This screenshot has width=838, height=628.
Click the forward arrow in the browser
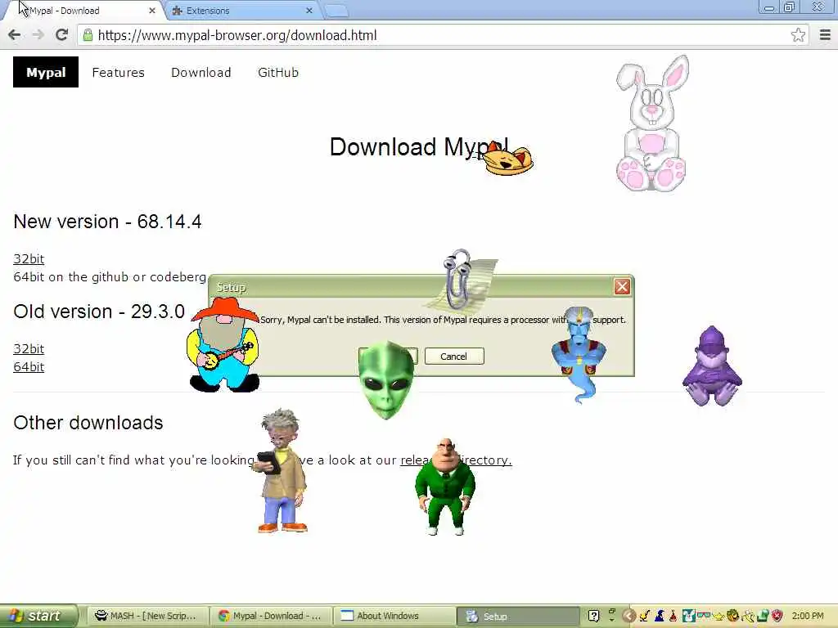(38, 35)
